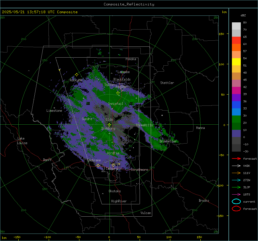
Task: Click the RockyMH label
Action: (x=76, y=80)
